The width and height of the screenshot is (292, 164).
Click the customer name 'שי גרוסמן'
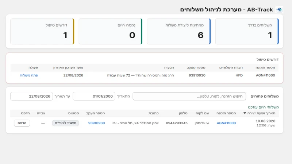(x=202, y=123)
